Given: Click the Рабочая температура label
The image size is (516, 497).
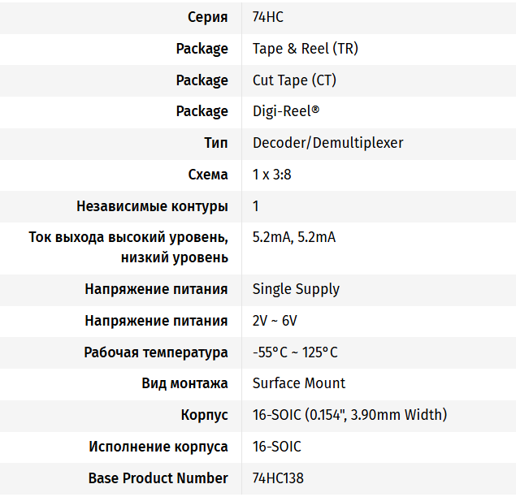Looking at the screenshot, I should pyautogui.click(x=156, y=352).
